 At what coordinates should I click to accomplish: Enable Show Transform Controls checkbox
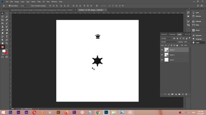coord(30,6)
